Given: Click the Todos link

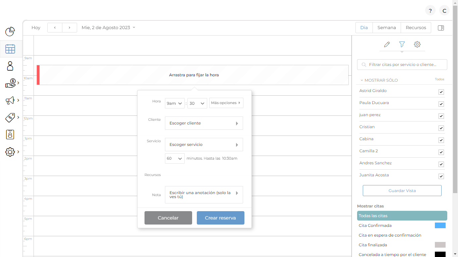Looking at the screenshot, I should (440, 79).
